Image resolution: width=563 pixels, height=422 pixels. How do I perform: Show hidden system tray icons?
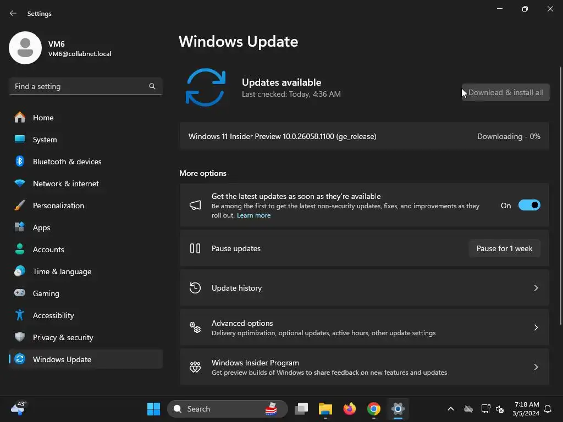click(x=451, y=409)
